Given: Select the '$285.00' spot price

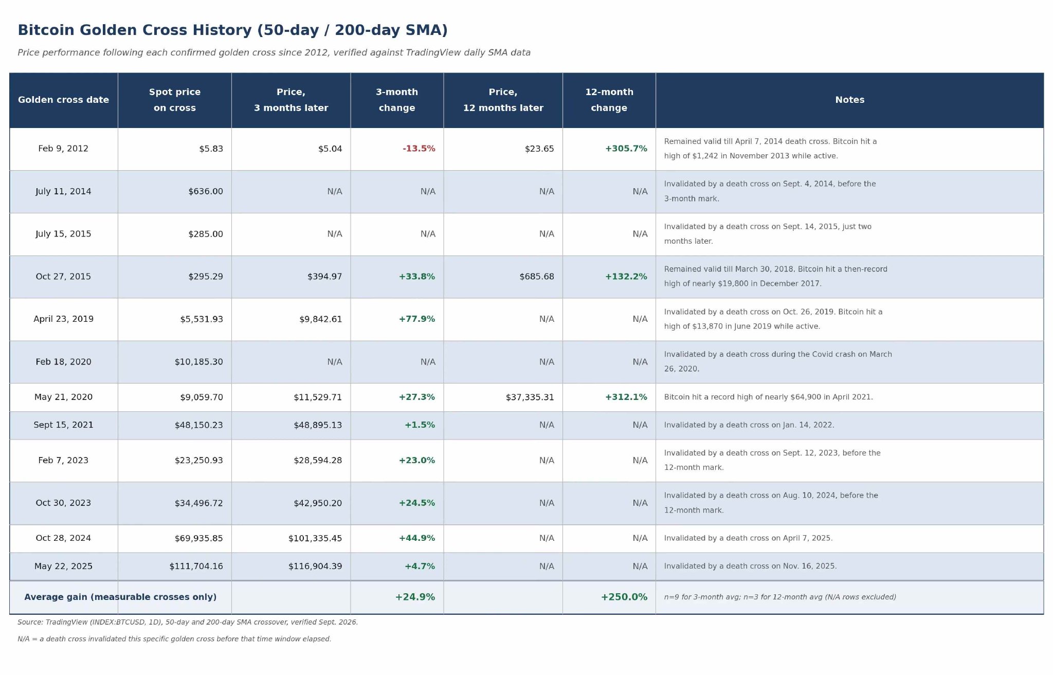Looking at the screenshot, I should point(206,234).
